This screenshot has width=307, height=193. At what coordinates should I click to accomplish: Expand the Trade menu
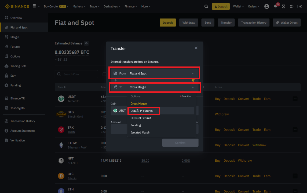point(94,6)
